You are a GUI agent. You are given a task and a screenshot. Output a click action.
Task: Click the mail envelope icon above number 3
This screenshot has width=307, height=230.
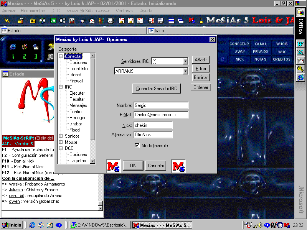36,47
